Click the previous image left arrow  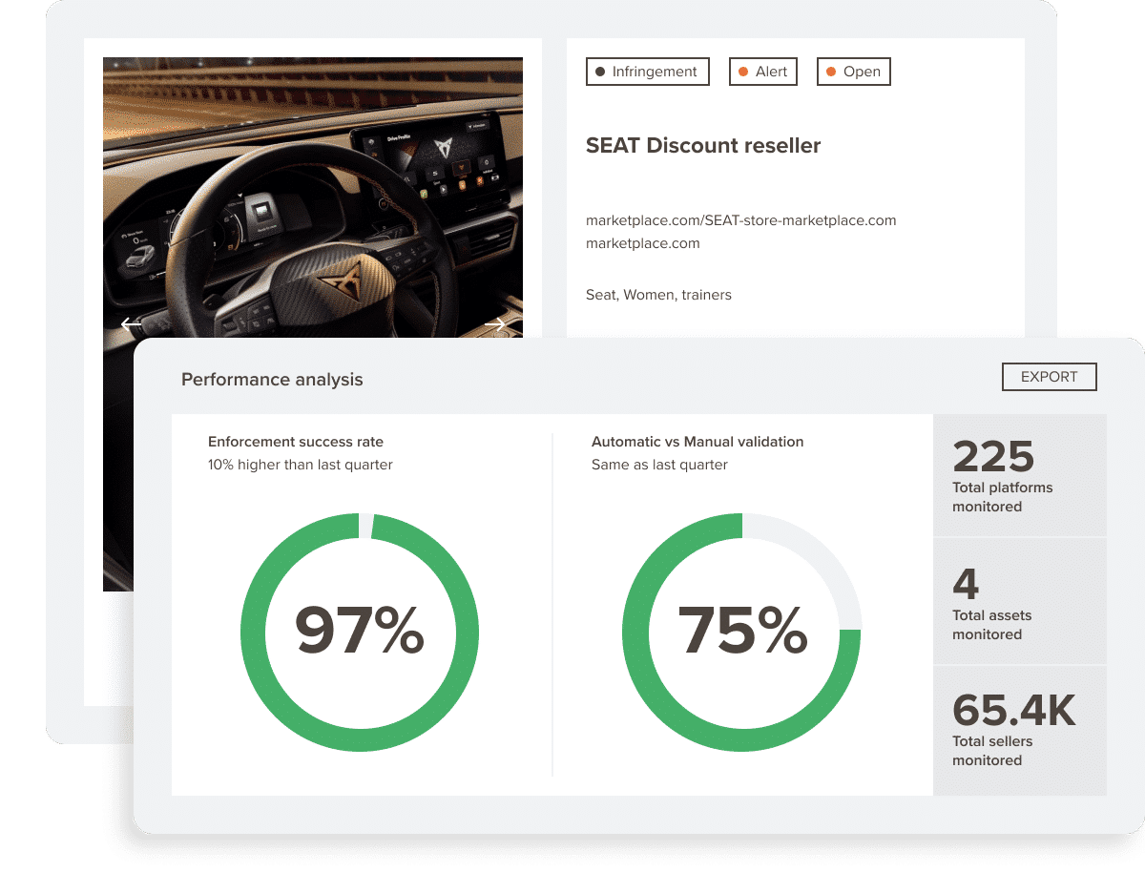click(x=132, y=324)
